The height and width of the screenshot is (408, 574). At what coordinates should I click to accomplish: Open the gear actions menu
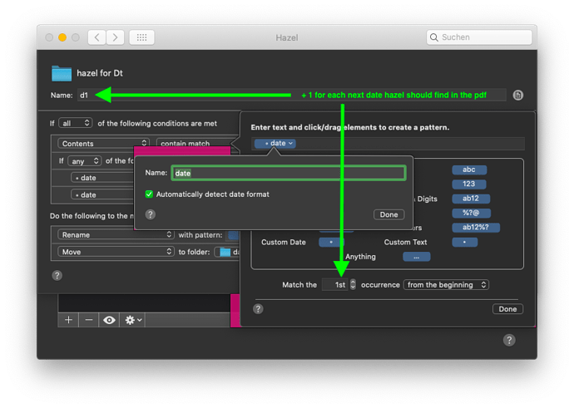point(132,320)
